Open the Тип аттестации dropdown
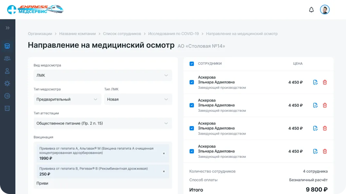This screenshot has height=194, width=346. point(102,123)
